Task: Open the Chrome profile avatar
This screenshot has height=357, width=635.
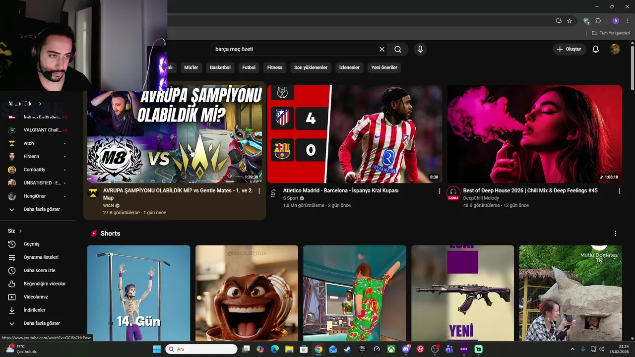Action: coord(616,21)
